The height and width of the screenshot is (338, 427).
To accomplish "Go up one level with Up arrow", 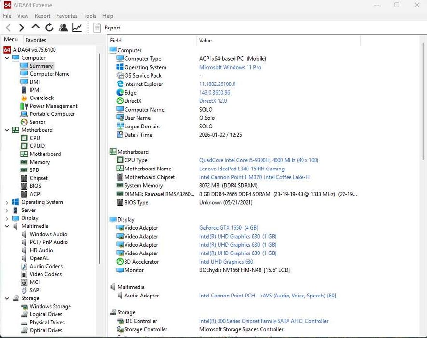I will pyautogui.click(x=35, y=27).
